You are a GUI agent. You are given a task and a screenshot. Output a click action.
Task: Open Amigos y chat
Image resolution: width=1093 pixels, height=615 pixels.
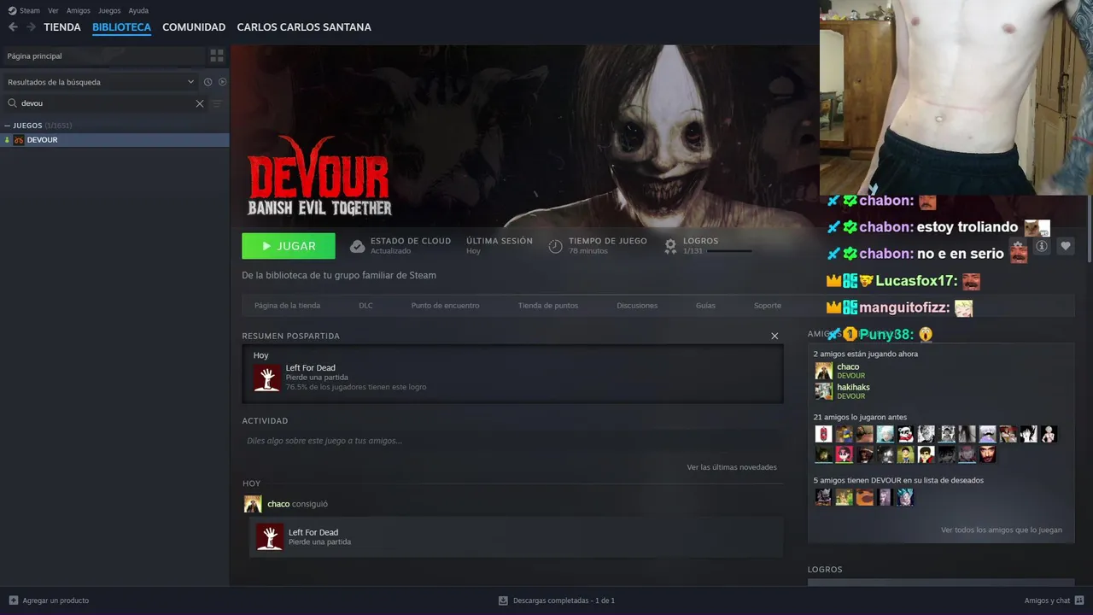tap(1055, 600)
